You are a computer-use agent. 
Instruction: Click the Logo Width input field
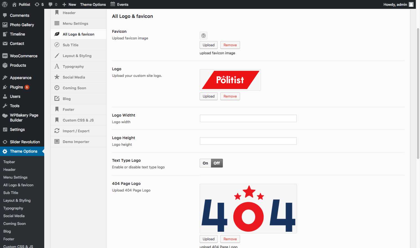tap(248, 118)
